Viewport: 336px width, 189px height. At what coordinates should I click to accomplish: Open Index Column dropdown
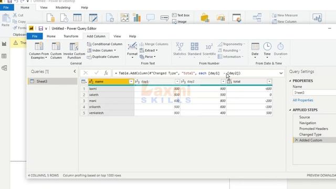(x=101, y=50)
